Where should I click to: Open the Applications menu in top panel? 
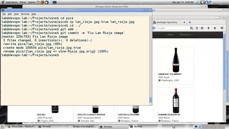point(11,3)
